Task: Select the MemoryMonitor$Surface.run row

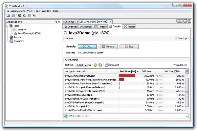Action: pyautogui.click(x=125, y=110)
